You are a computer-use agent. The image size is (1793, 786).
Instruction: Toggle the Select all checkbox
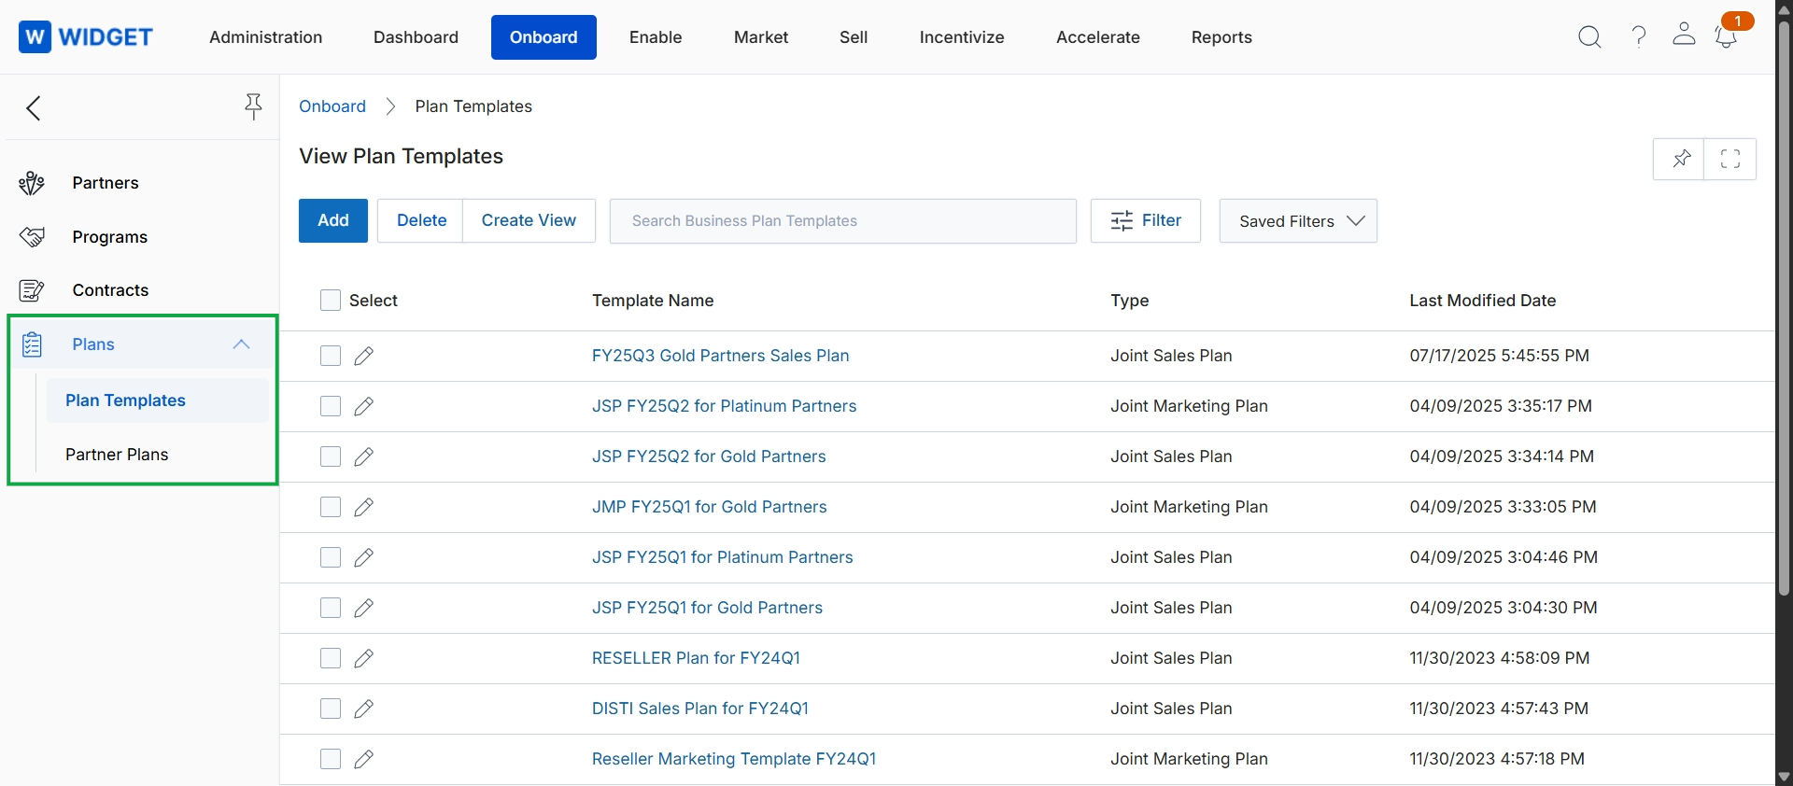(x=331, y=301)
